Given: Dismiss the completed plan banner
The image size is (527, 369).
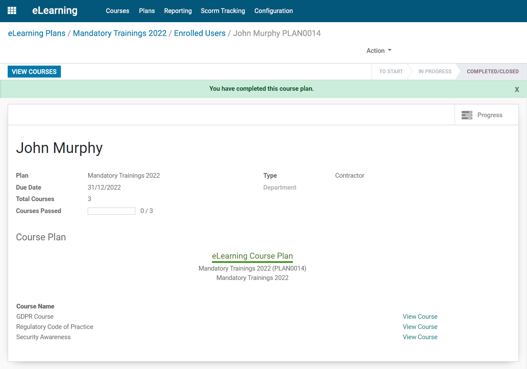Looking at the screenshot, I should coord(517,89).
